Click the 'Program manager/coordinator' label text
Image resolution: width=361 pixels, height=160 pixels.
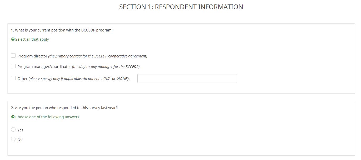[x=44, y=67]
